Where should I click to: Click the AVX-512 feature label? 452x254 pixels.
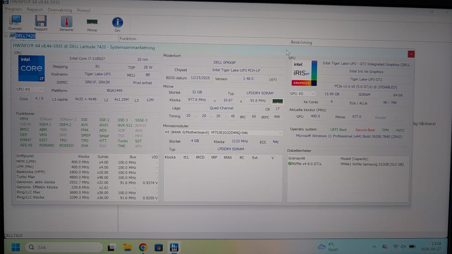[125, 125]
